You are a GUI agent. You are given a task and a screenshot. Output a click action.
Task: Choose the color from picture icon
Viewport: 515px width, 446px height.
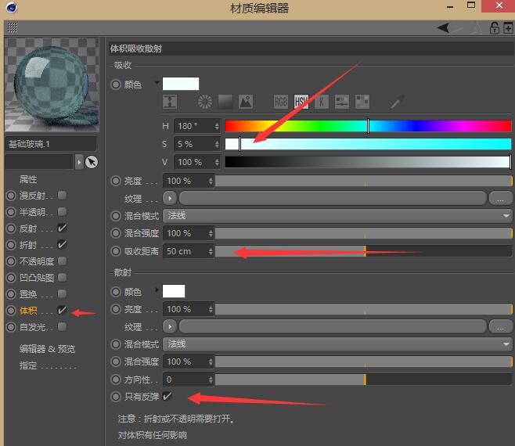(x=246, y=102)
